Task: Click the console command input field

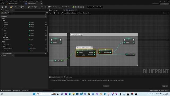Action: pos(41,90)
